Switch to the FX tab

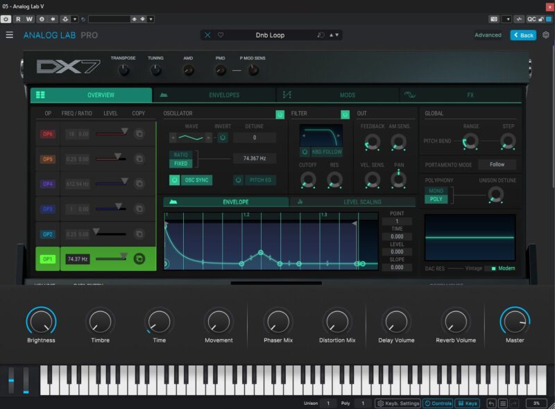(x=461, y=95)
